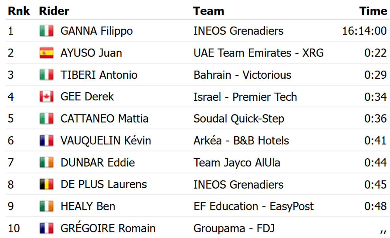Click the Irish flag beside HEALY Ben

(46, 206)
